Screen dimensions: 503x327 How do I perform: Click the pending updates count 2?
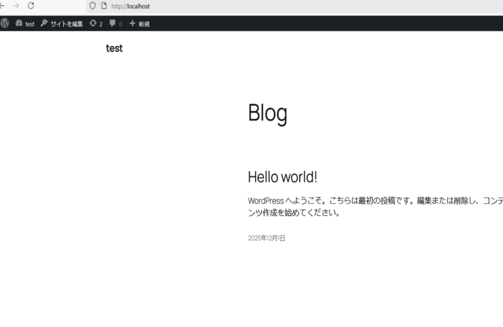pyautogui.click(x=101, y=24)
